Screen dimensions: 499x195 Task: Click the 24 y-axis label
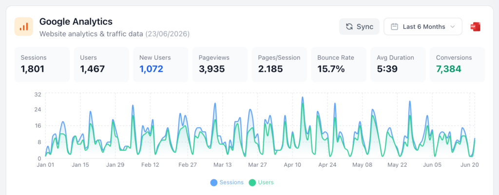click(38, 109)
